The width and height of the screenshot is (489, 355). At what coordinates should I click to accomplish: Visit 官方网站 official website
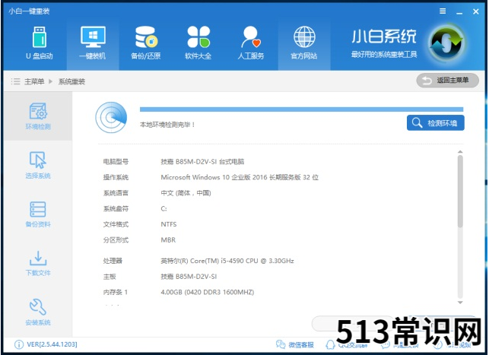click(304, 43)
